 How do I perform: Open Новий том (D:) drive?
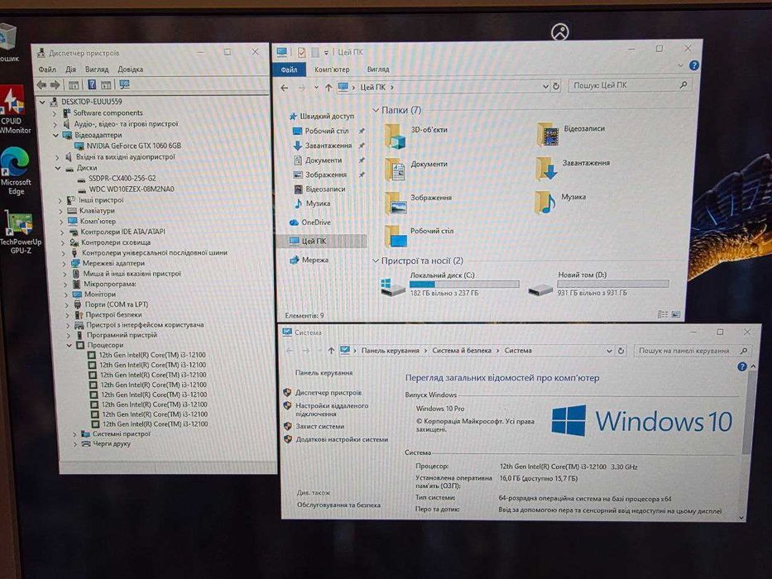point(598,284)
